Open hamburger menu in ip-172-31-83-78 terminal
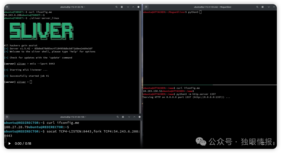The image size is (281, 153). 122,7
